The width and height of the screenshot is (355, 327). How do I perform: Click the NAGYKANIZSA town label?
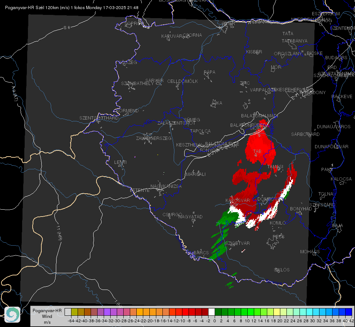[x=166, y=186]
